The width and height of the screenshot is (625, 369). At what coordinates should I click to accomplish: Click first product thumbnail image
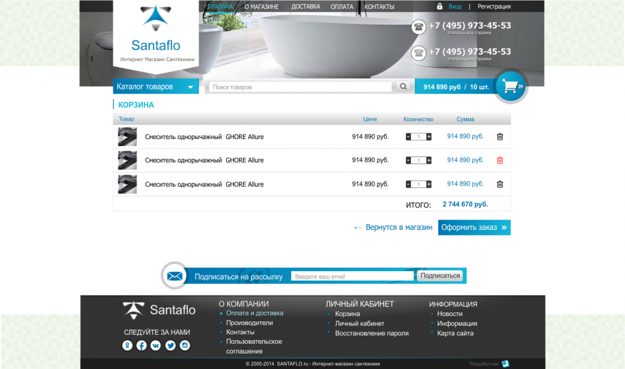pyautogui.click(x=127, y=137)
